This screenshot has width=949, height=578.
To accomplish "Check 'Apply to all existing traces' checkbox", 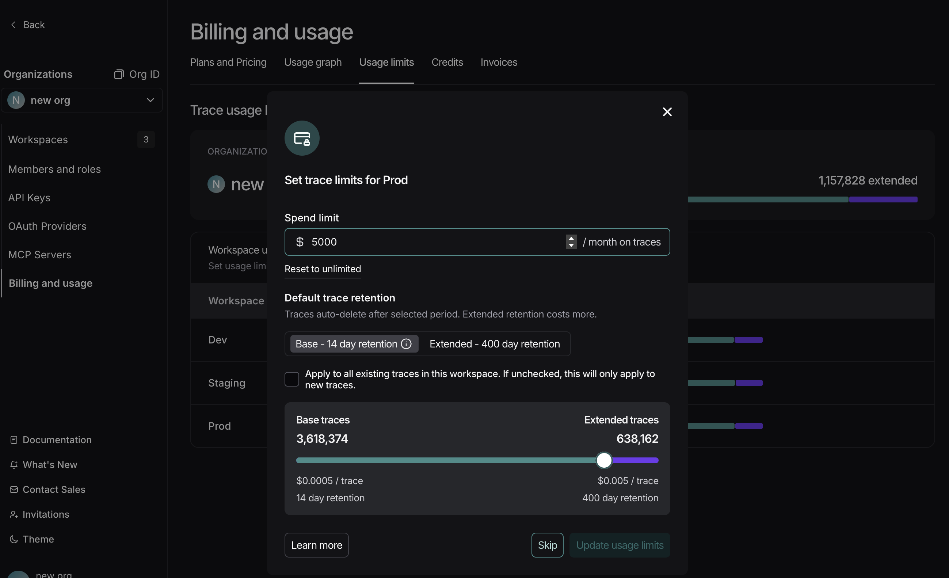I will [291, 379].
